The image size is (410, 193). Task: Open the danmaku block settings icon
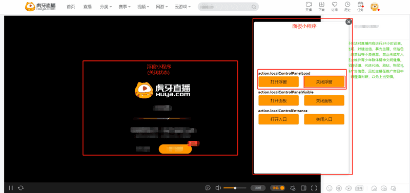pyautogui.click(x=293, y=188)
